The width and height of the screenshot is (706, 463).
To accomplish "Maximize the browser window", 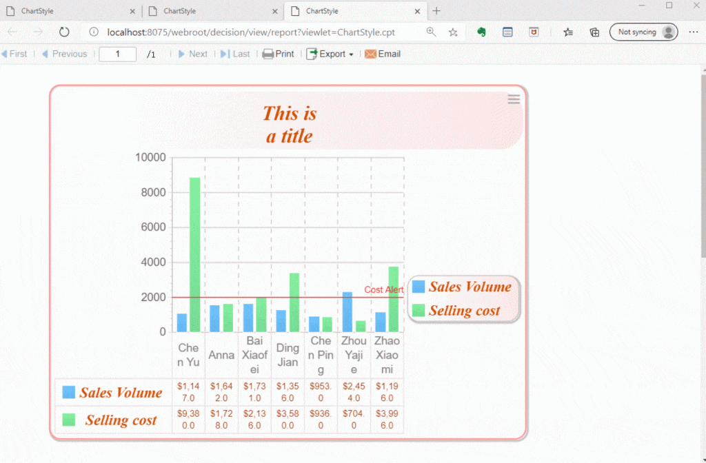I will click(x=669, y=6).
